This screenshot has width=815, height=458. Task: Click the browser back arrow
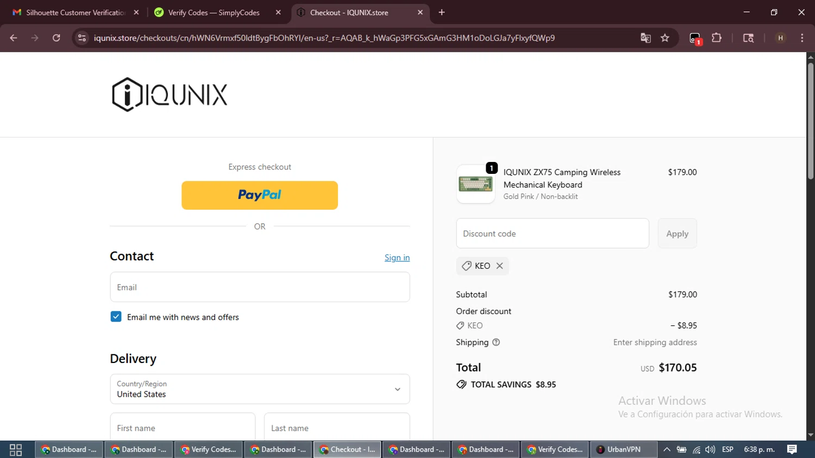click(14, 38)
